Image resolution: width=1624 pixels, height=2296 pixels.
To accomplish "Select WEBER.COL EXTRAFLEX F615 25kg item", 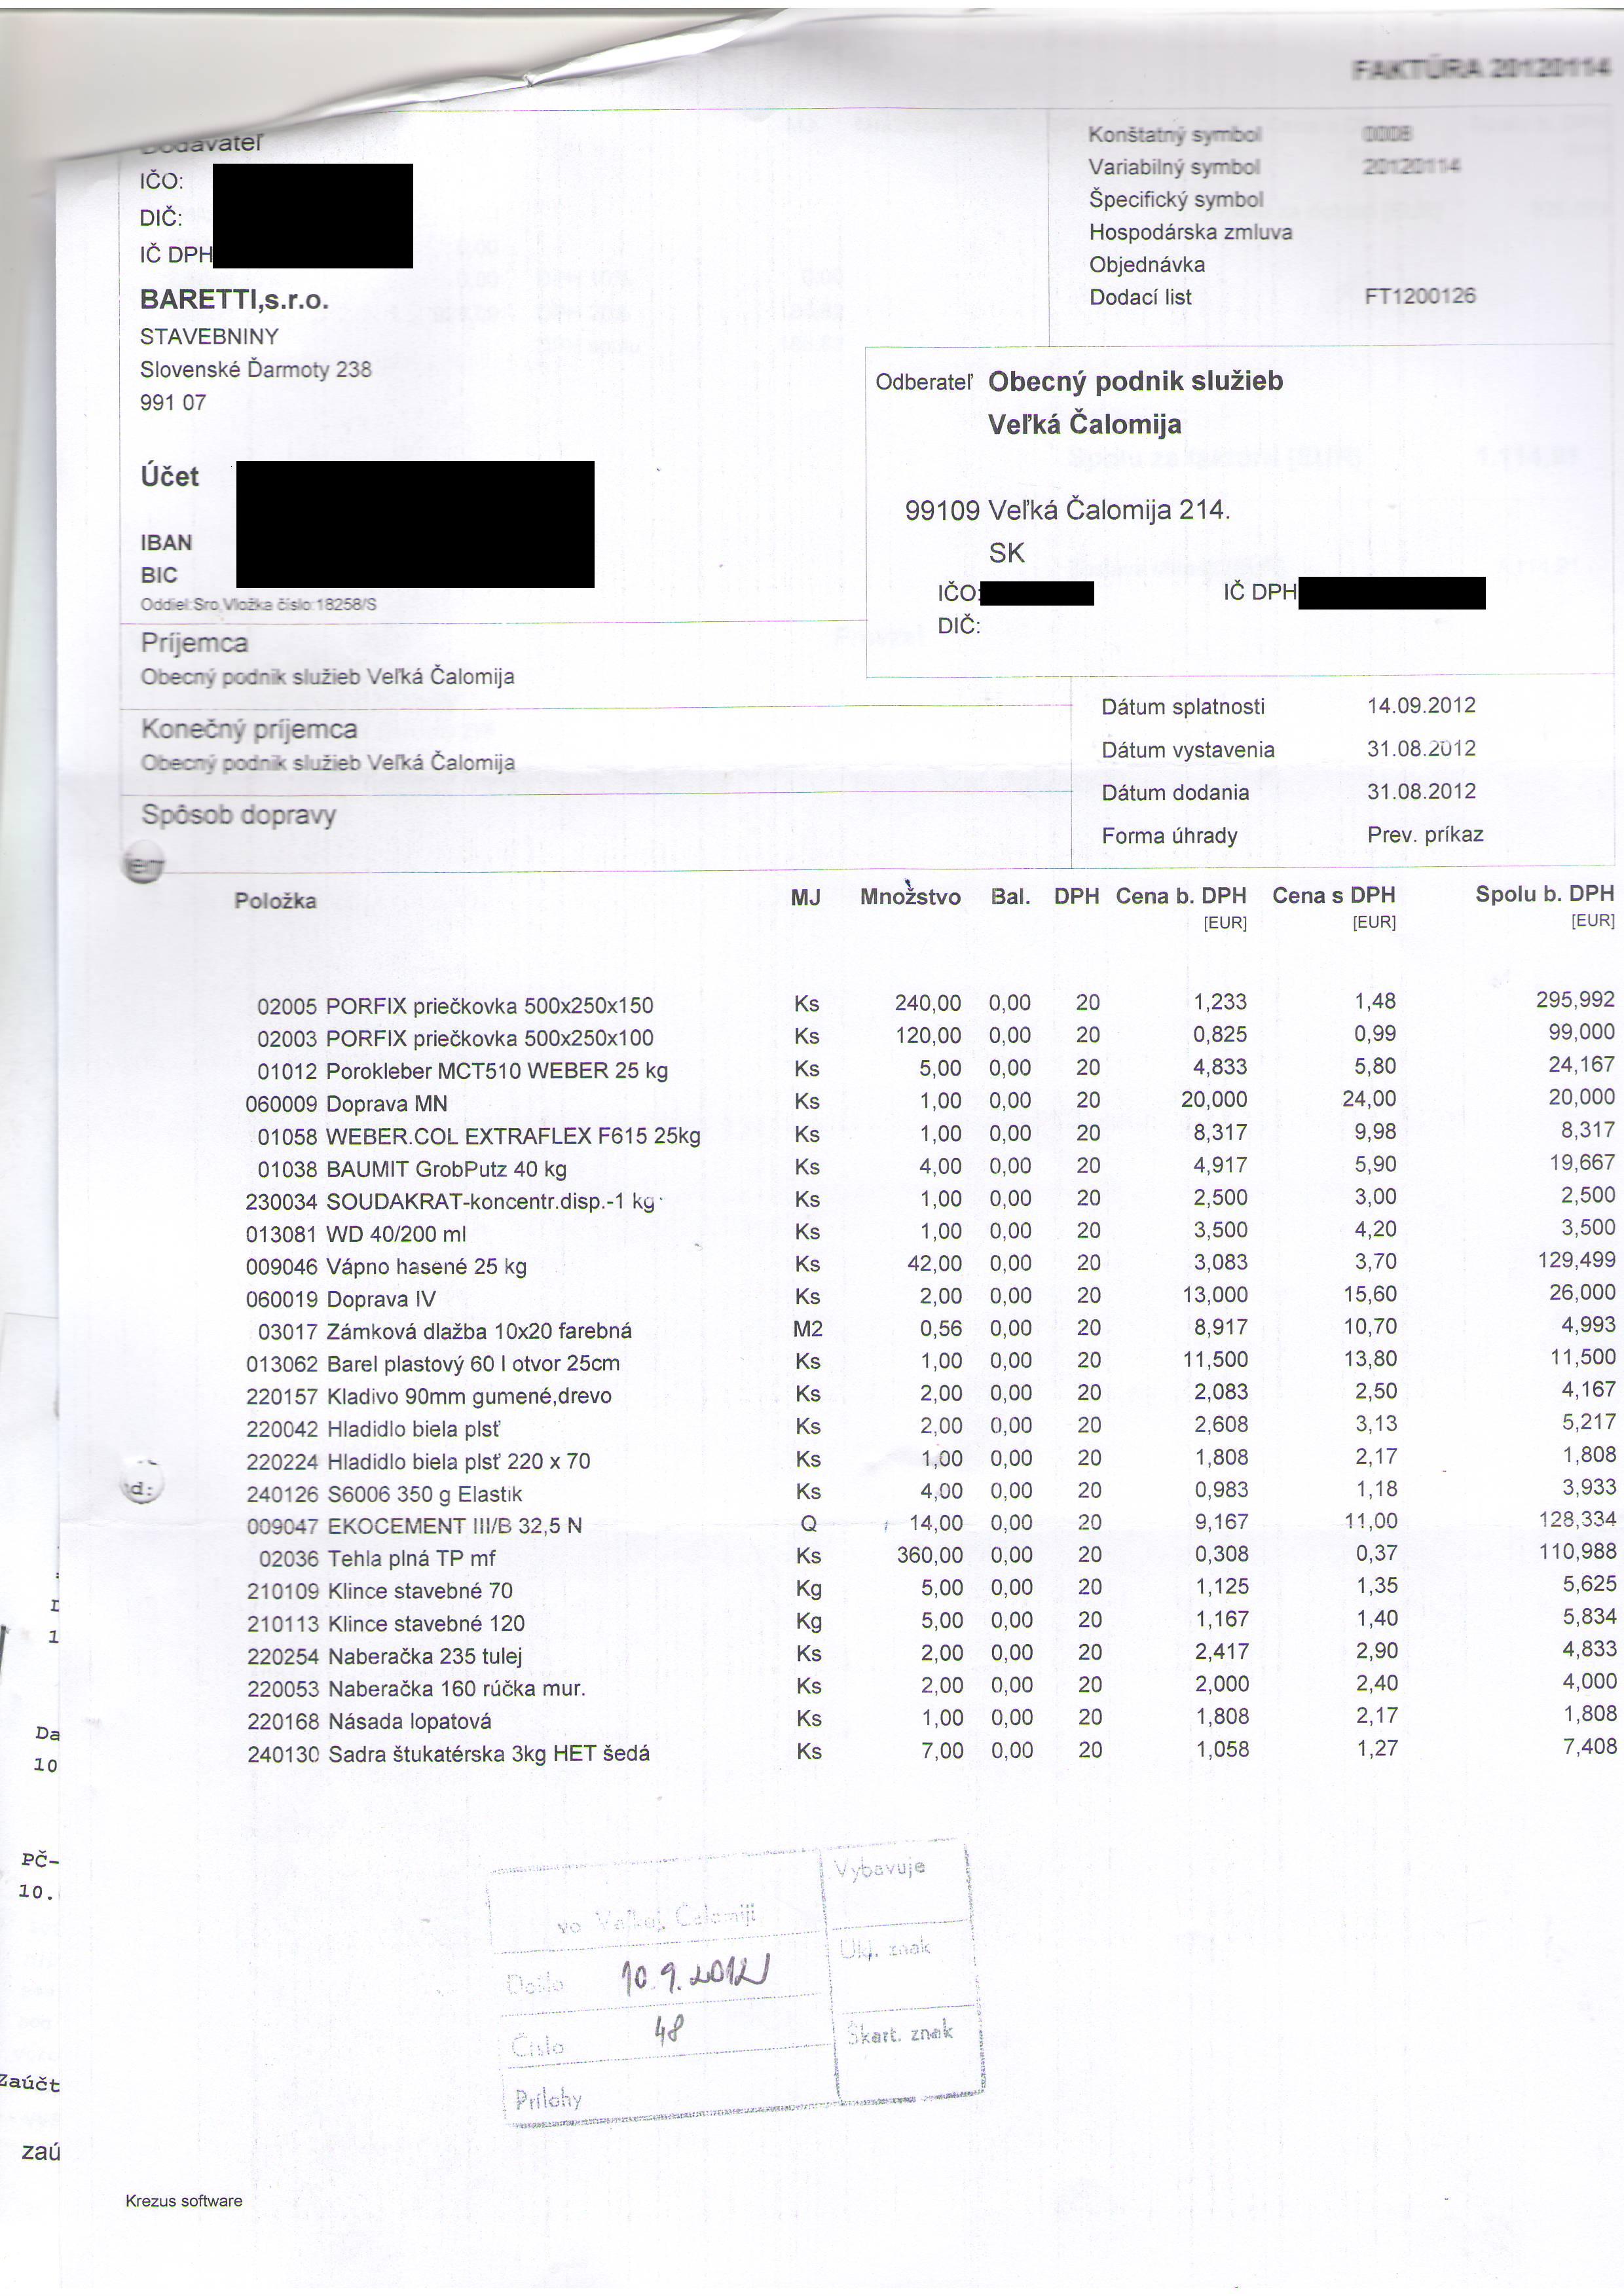I will (479, 1136).
